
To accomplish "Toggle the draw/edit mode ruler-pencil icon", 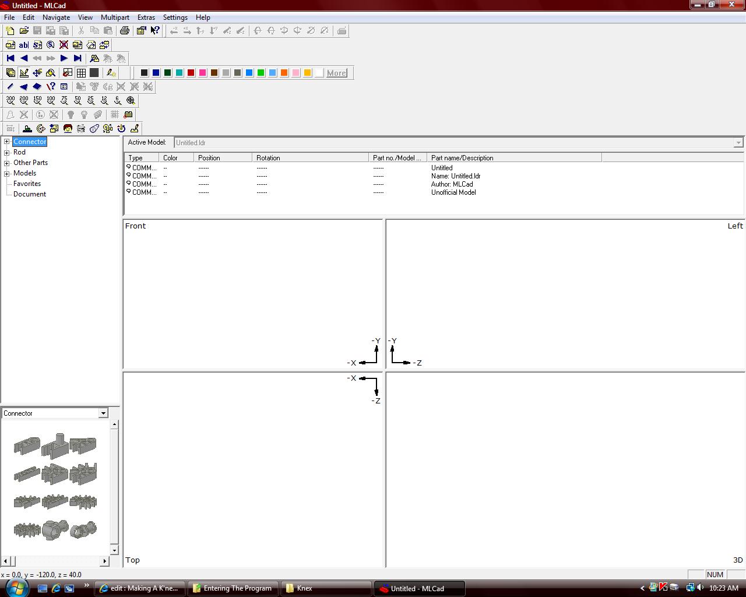I will pyautogui.click(x=24, y=73).
